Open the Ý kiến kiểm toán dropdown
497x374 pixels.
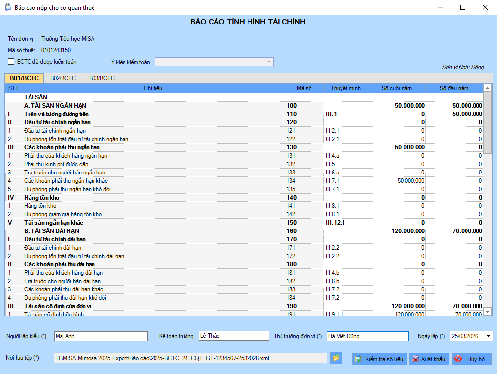pyautogui.click(x=269, y=62)
